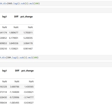Click the value 3.680786

(x=15, y=87)
